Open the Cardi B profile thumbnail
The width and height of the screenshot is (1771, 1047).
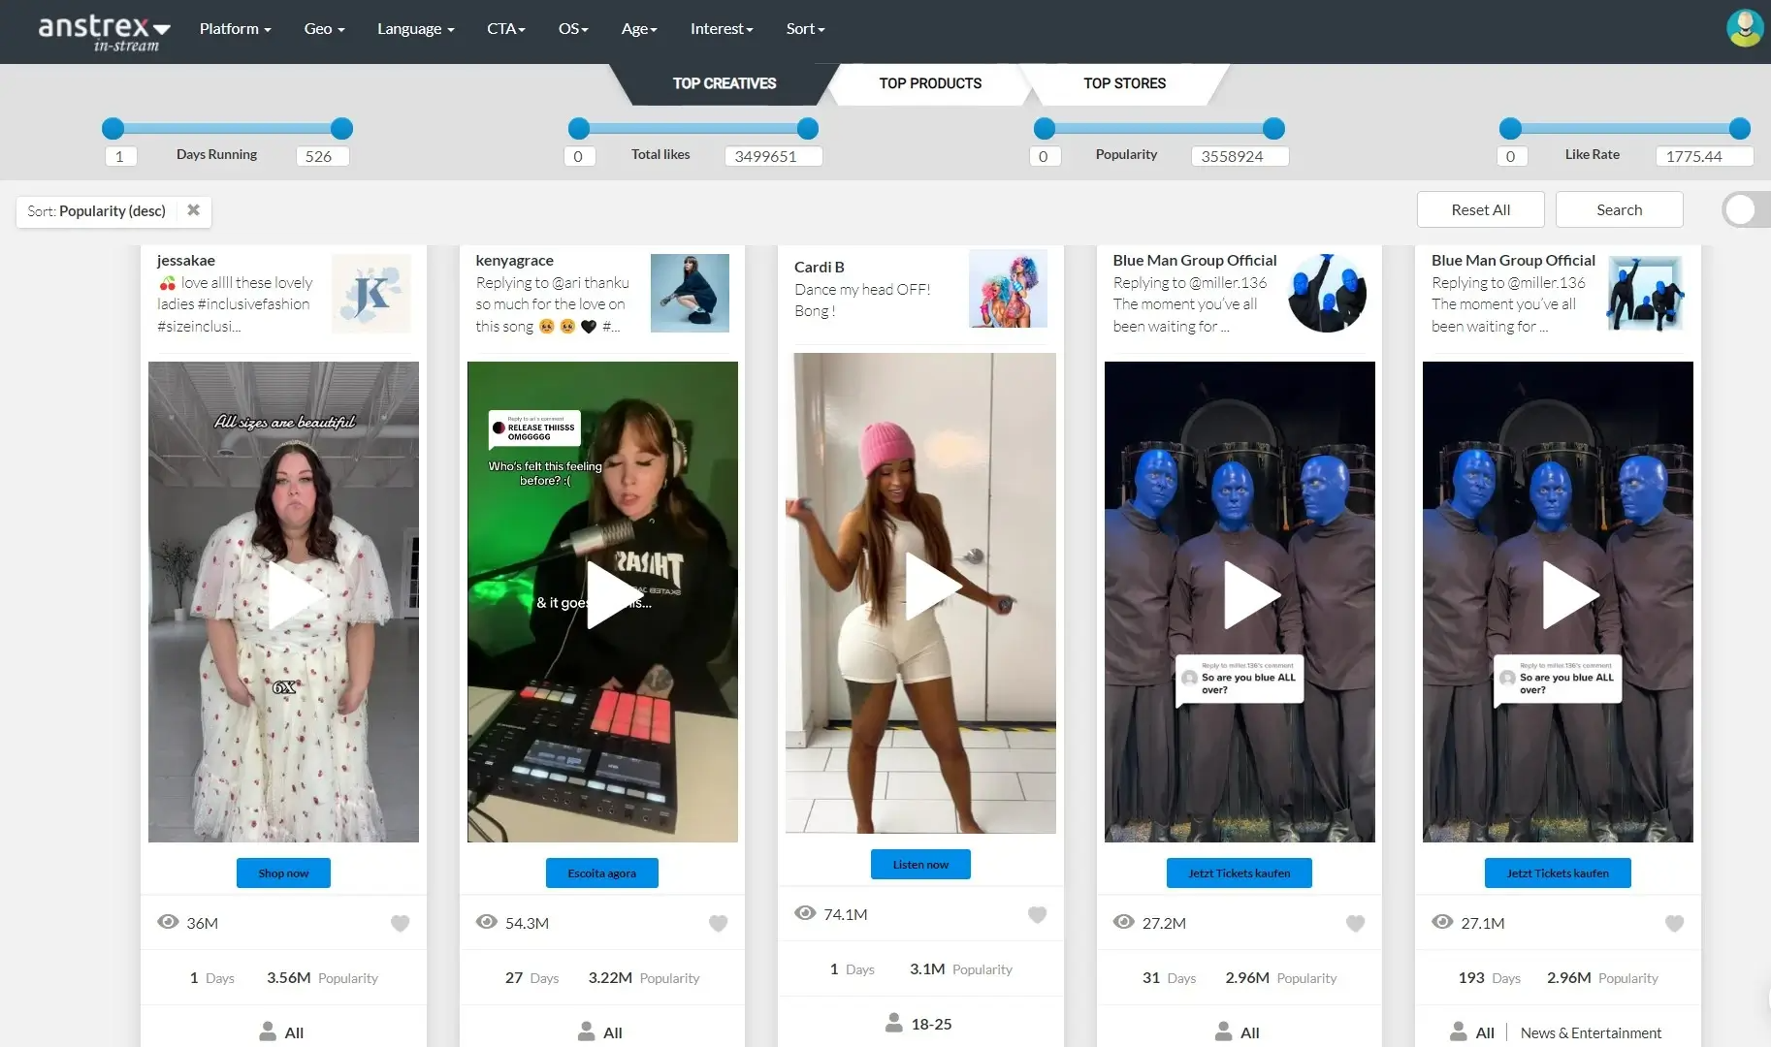[1008, 288]
